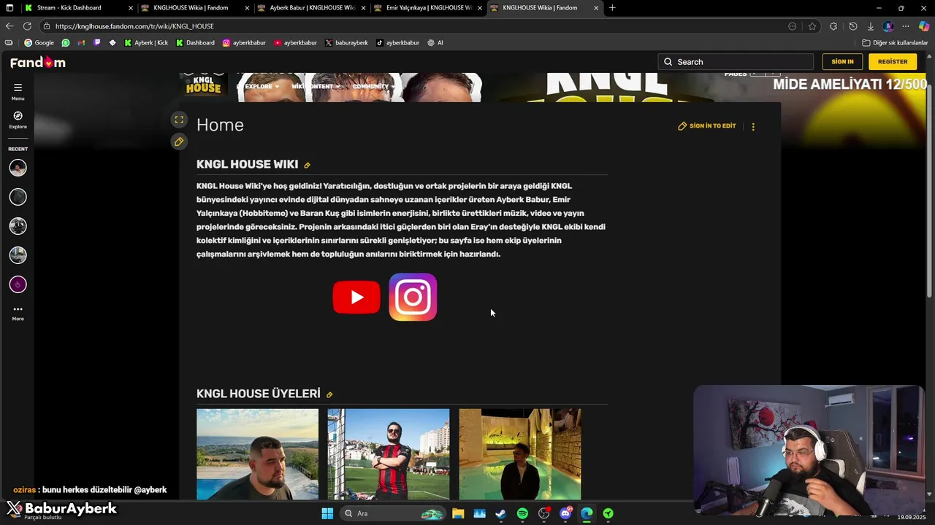Image resolution: width=935 pixels, height=525 pixels.
Task: Launch Steam from taskbar
Action: coord(500,513)
